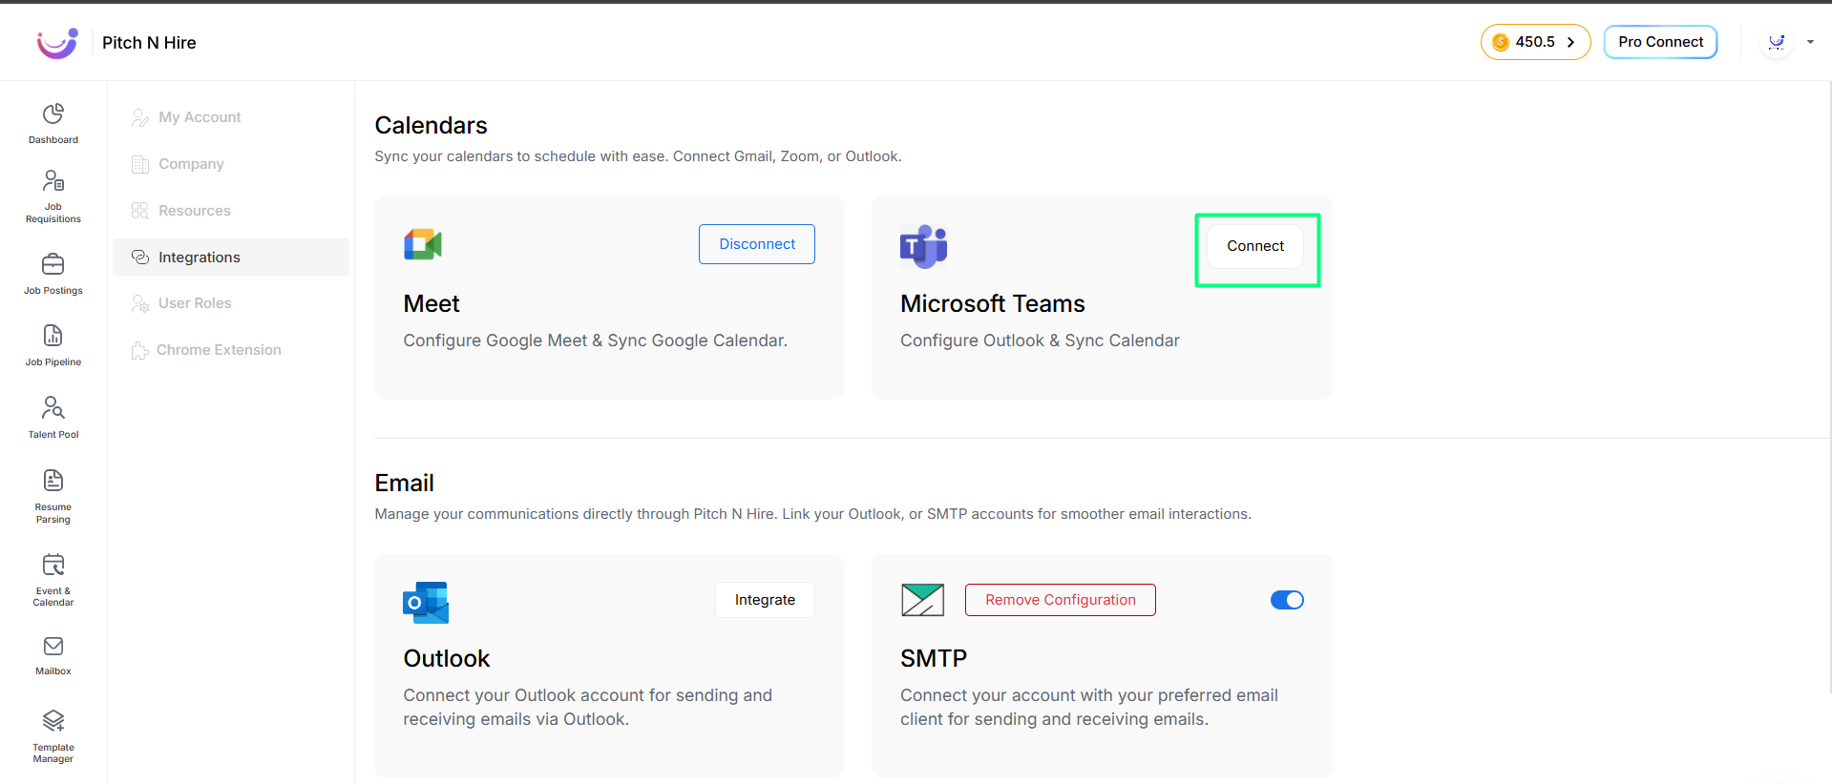Click the Outlook logo icon
1832x784 pixels.
426,603
